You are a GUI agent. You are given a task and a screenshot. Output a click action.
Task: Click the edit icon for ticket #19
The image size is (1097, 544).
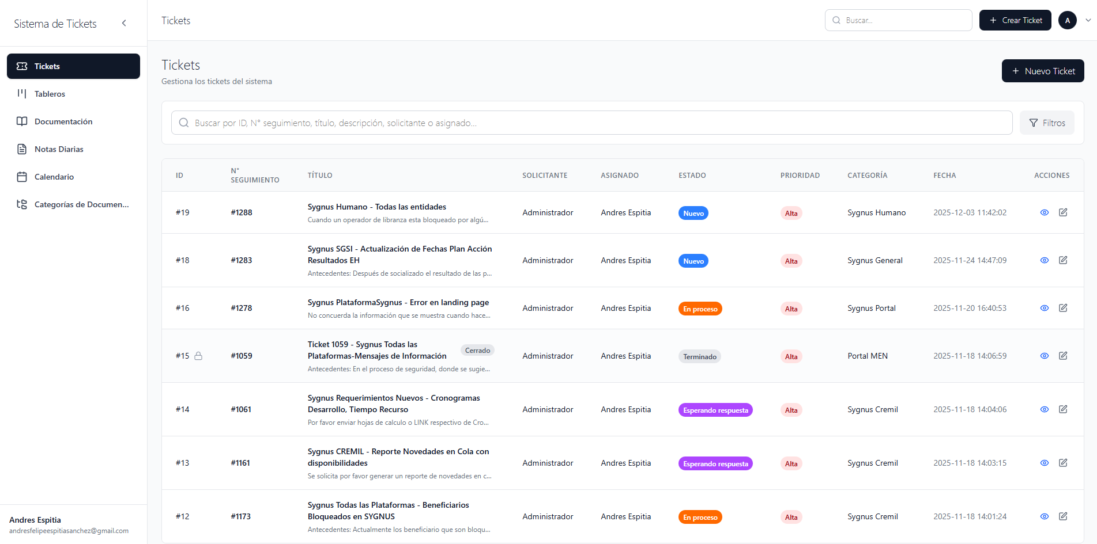(1063, 212)
